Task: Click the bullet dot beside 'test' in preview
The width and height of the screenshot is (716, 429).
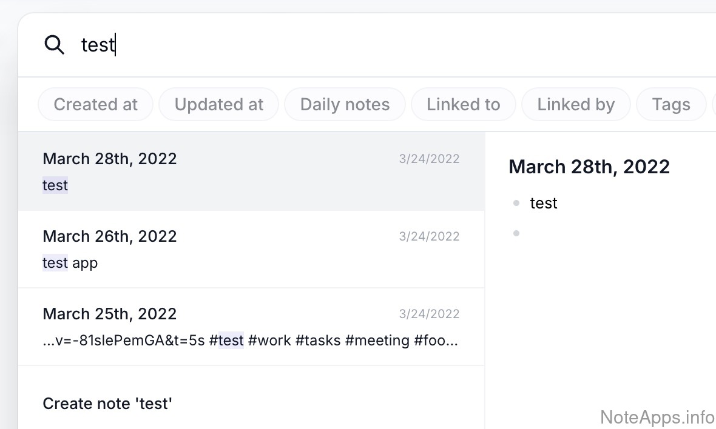Action: (516, 204)
